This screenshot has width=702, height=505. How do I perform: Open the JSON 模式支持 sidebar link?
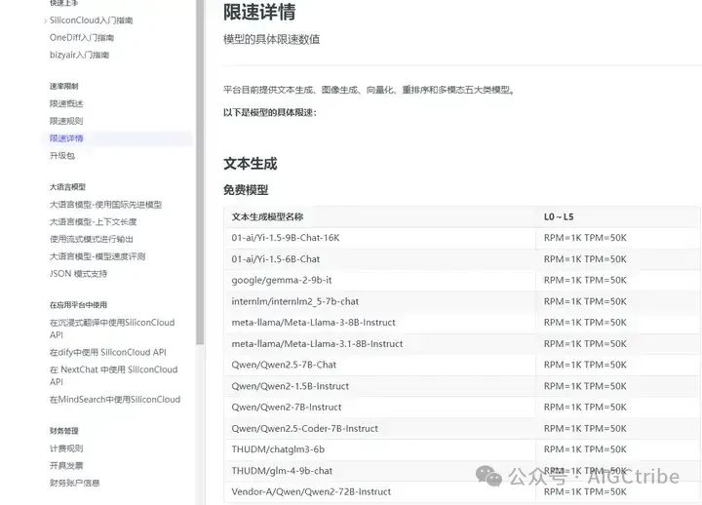pyautogui.click(x=78, y=274)
